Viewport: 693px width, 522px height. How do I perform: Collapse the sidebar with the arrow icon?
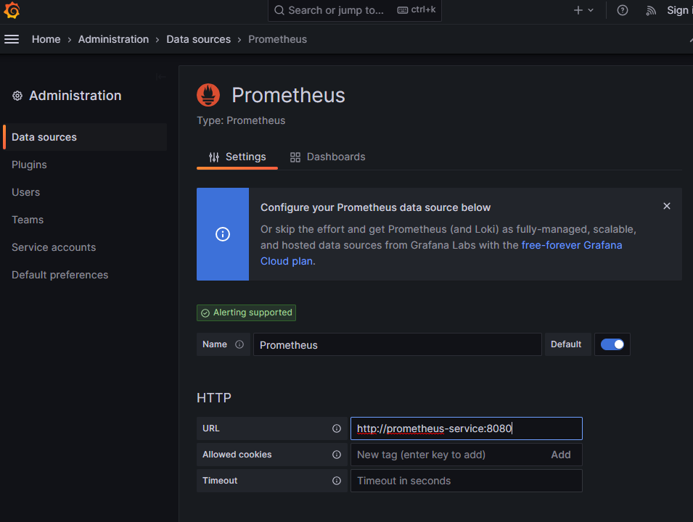click(161, 77)
